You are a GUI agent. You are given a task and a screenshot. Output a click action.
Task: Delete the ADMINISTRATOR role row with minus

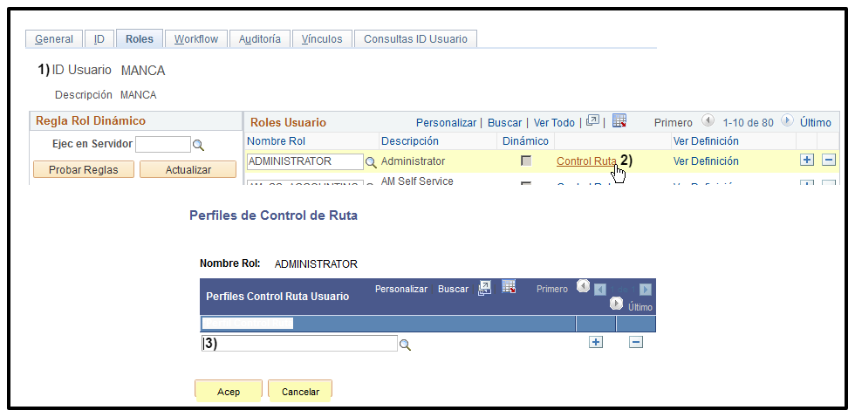[829, 160]
